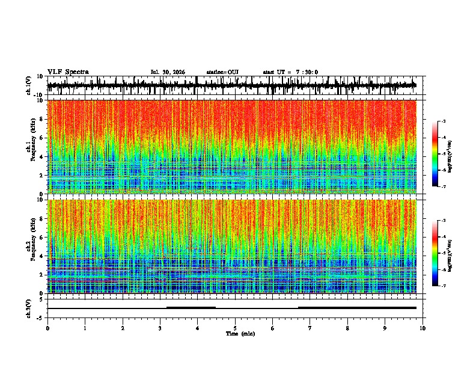Click the "ch.1(V)" waveform axis label
Screen dimensions: 476x368
pos(29,85)
